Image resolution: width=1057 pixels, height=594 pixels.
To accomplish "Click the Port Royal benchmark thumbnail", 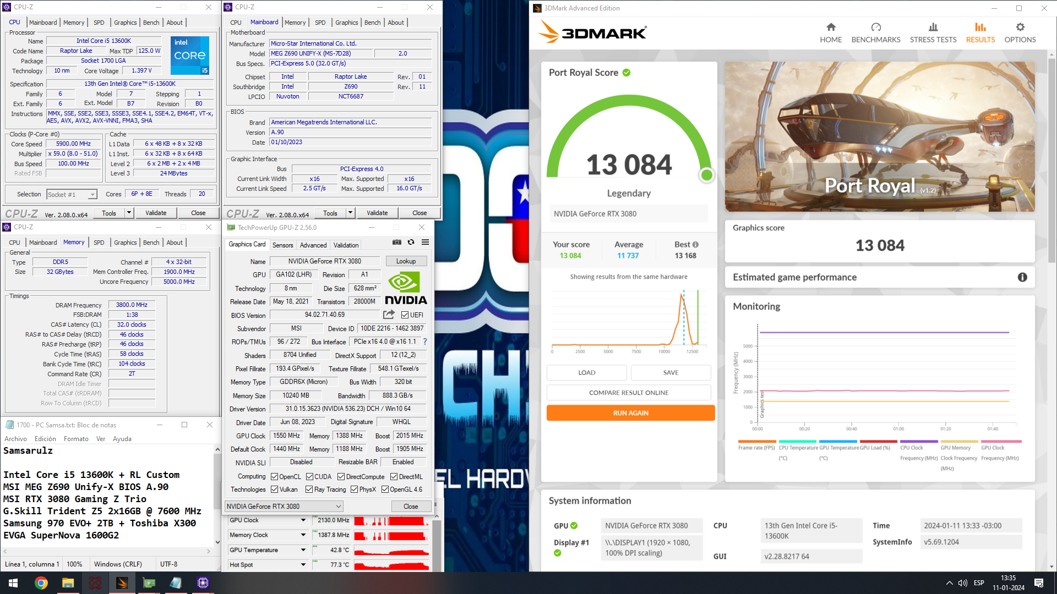I will point(880,136).
